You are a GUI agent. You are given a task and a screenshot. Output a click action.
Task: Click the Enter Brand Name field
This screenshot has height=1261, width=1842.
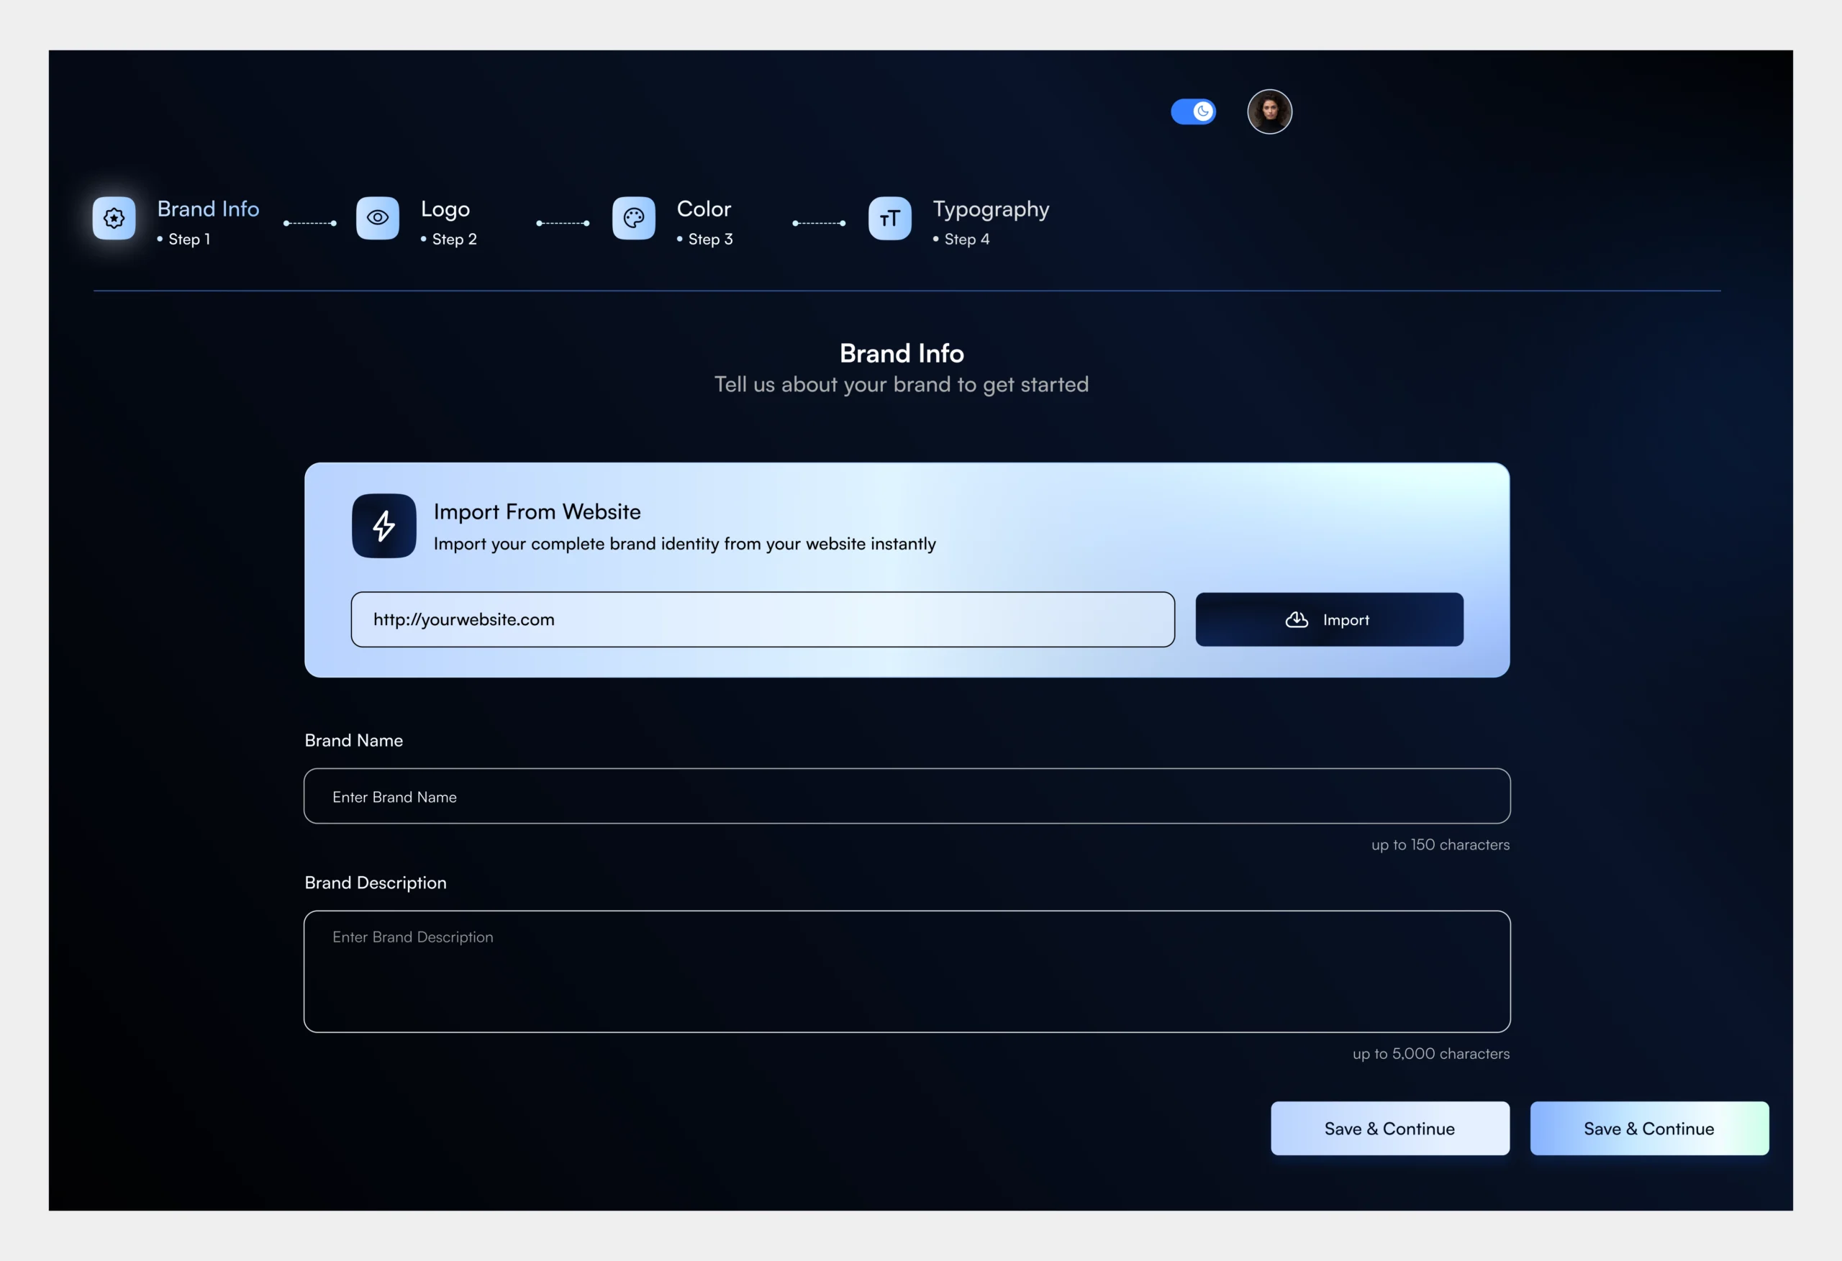(x=906, y=796)
